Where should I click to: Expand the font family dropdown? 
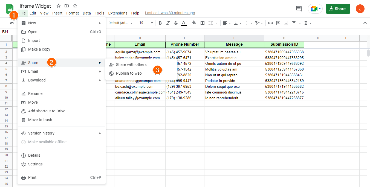coord(120,23)
